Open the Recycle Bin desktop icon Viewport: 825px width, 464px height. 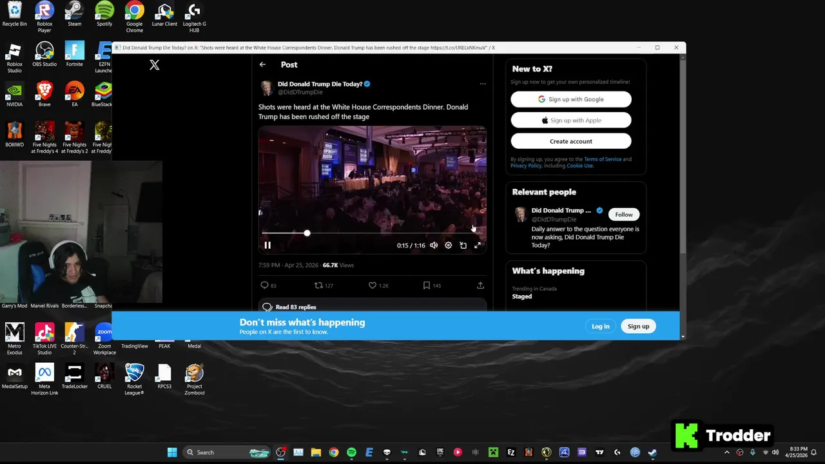coord(14,14)
